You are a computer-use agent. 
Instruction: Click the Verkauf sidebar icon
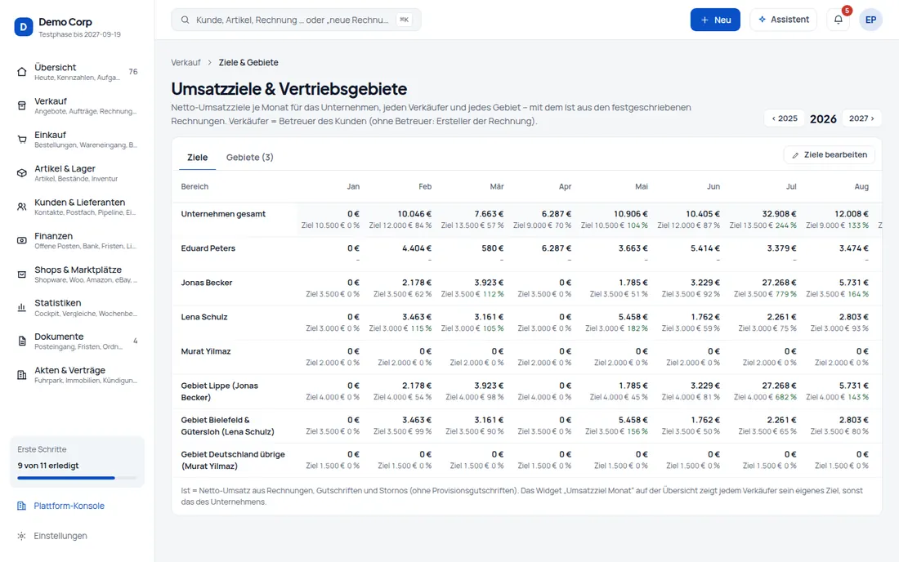pos(22,105)
